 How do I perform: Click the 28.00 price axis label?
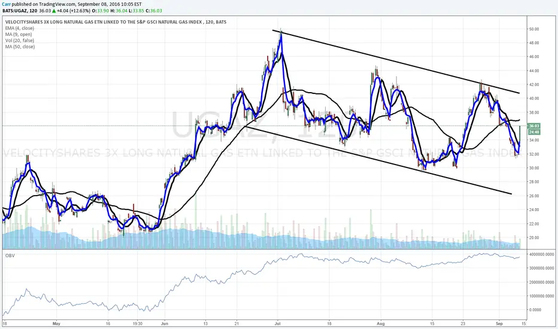(x=534, y=182)
